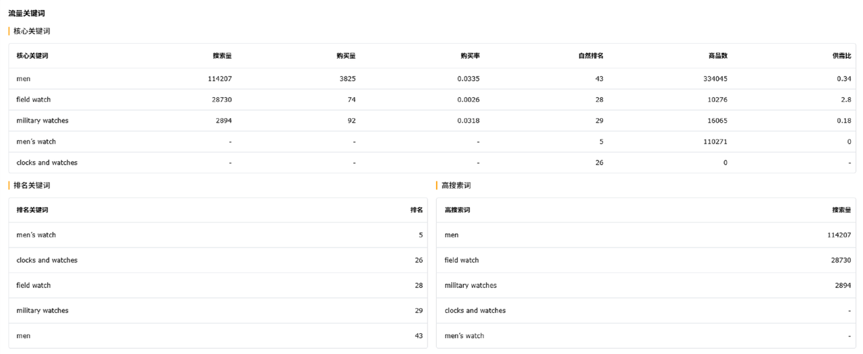This screenshot has height=354, width=863.
Task: Select purchase rate value 0.0026
Action: coord(469,100)
